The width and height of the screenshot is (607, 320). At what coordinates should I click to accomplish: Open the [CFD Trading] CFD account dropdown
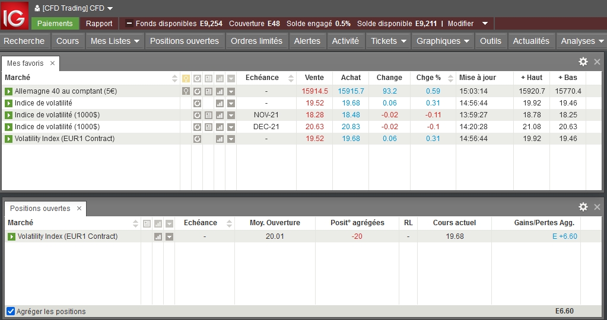tap(110, 8)
